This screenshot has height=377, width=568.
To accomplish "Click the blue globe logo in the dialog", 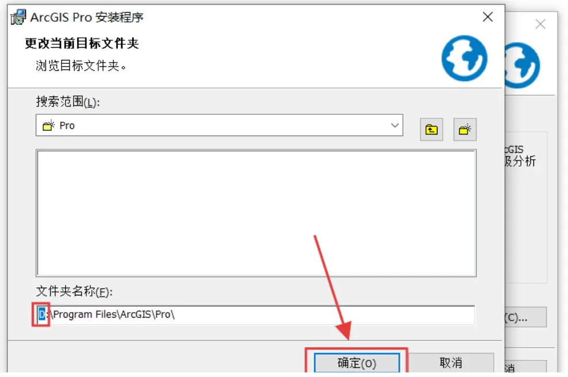I will pos(464,58).
